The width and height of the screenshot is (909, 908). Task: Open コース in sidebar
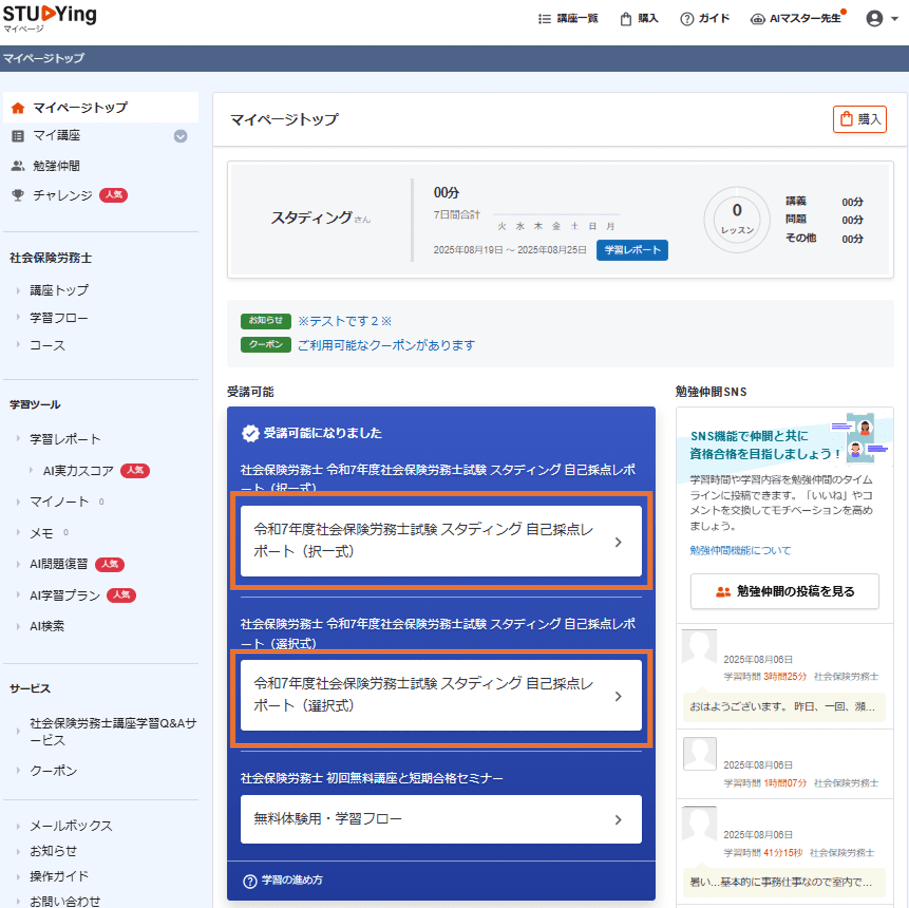[48, 345]
